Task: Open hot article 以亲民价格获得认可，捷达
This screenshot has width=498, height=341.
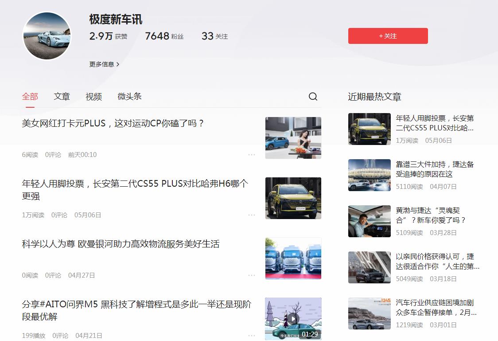Action: click(x=438, y=261)
